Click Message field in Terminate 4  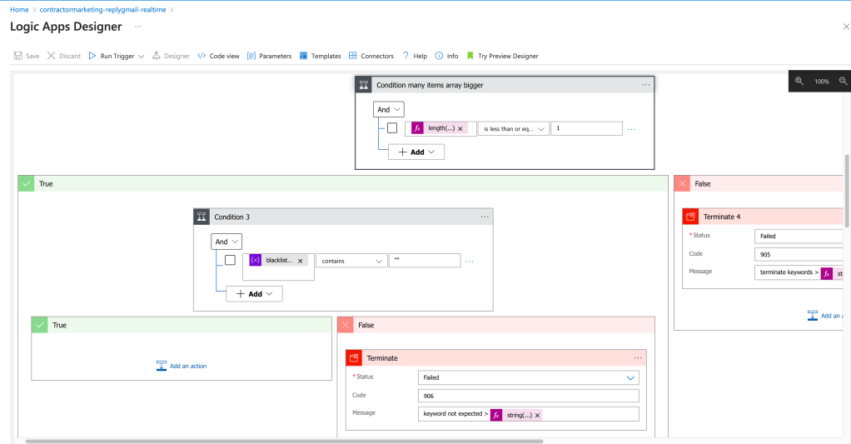point(799,272)
